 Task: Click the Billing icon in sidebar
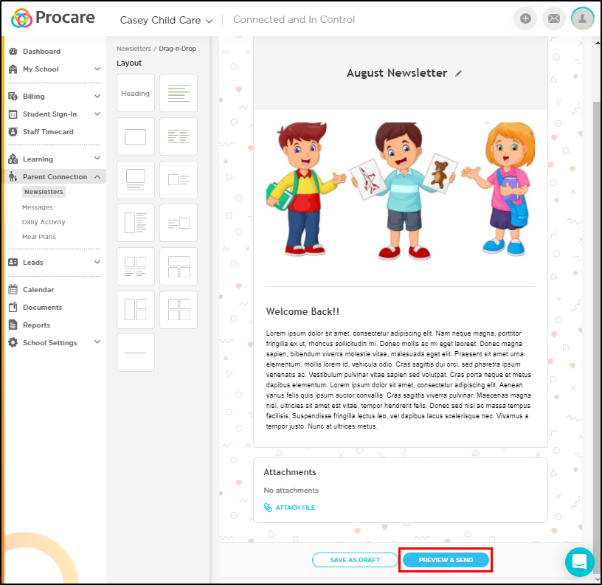tap(13, 97)
